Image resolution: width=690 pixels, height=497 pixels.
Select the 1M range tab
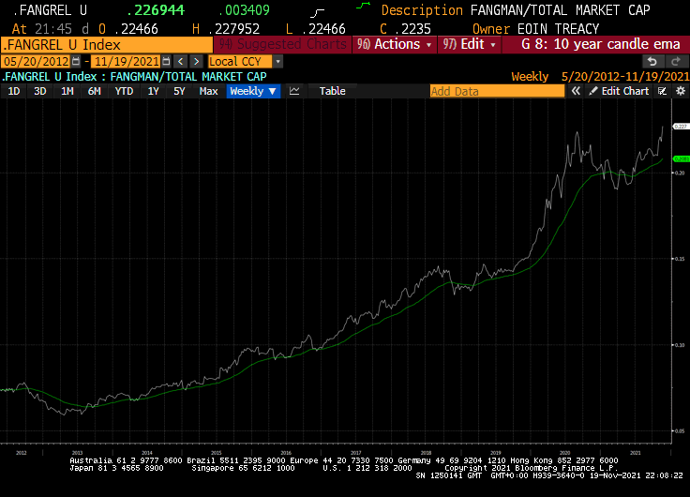pyautogui.click(x=67, y=91)
